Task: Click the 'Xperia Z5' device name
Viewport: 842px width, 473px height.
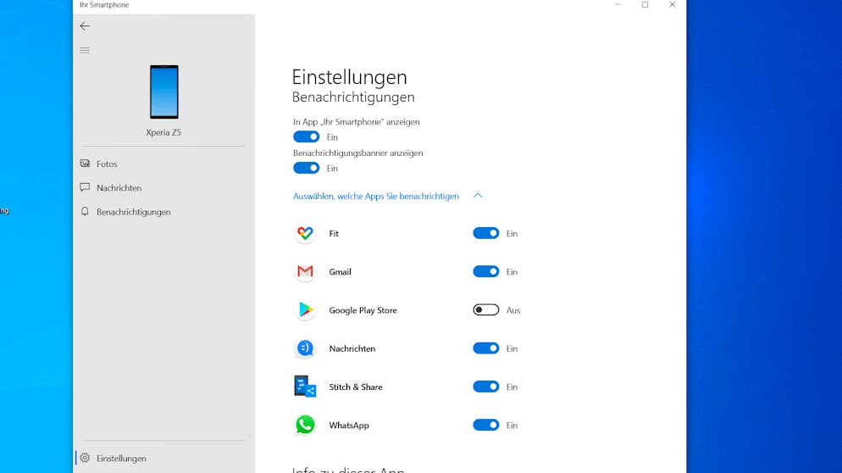Action: [163, 132]
